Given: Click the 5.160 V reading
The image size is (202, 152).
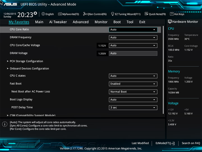Looking at the screenshot, I should point(188,114).
